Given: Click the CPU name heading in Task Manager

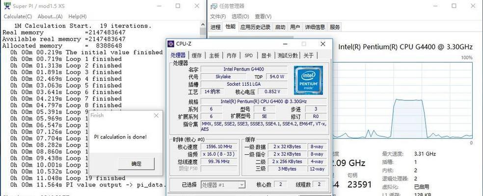Looking at the screenshot, I should [x=405, y=47].
